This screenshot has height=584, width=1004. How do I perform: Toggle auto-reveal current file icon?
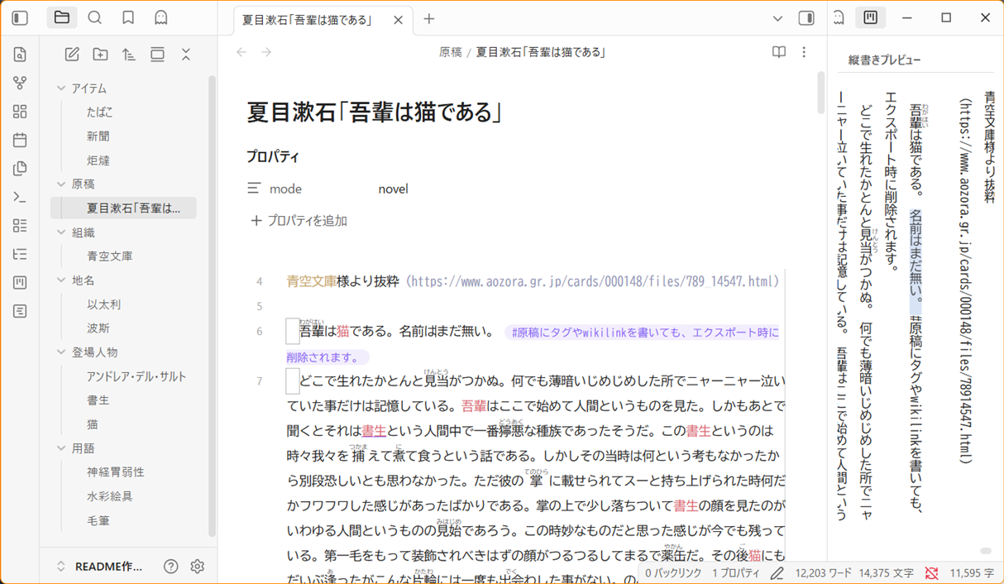(x=157, y=55)
